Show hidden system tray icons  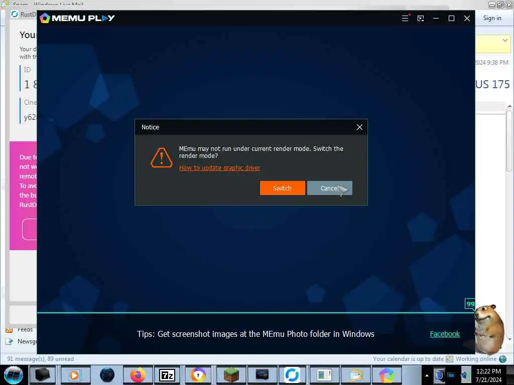pyautogui.click(x=427, y=375)
